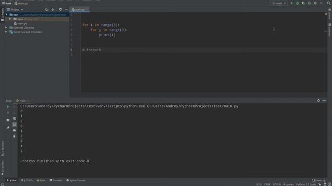Collapse all in the Project panel

(53, 9)
